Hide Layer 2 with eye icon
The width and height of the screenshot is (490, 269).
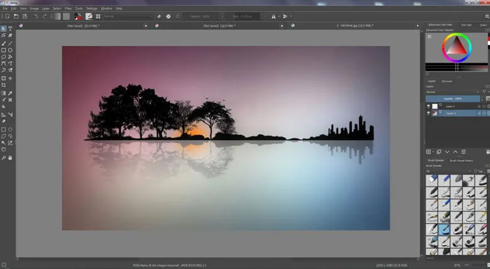pyautogui.click(x=429, y=107)
